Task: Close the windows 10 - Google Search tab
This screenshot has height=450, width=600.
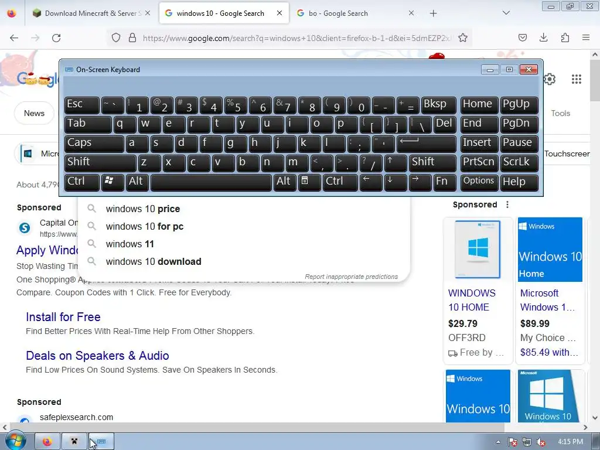Action: point(279,13)
